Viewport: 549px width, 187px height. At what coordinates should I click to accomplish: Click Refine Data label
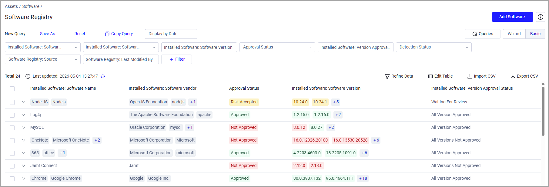pyautogui.click(x=402, y=76)
